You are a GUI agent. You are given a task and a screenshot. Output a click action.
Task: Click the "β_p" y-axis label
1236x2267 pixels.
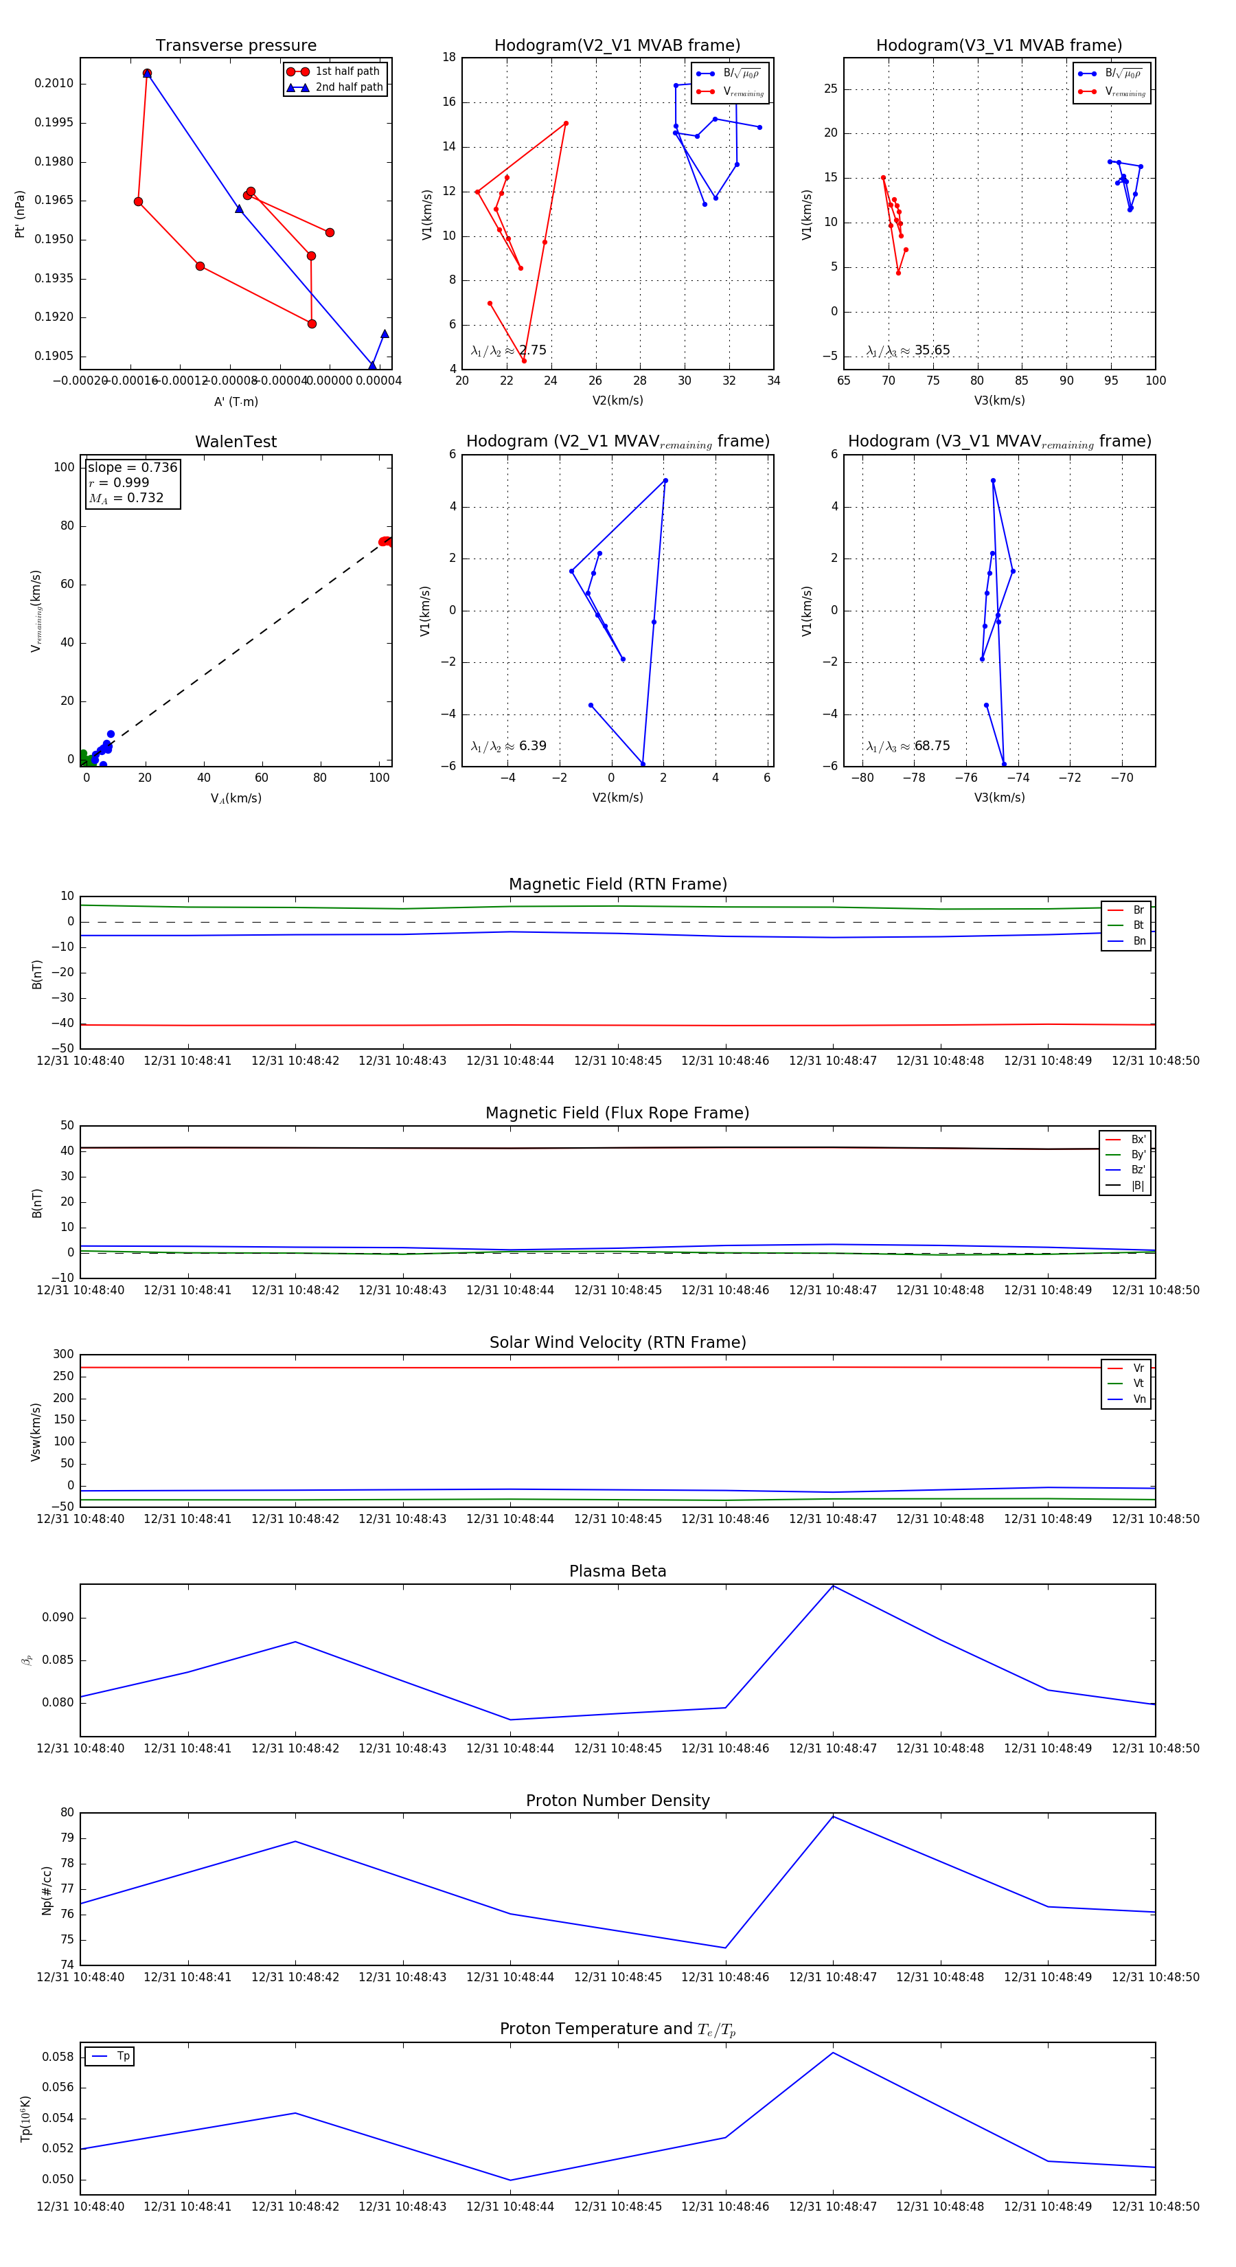[x=27, y=1660]
